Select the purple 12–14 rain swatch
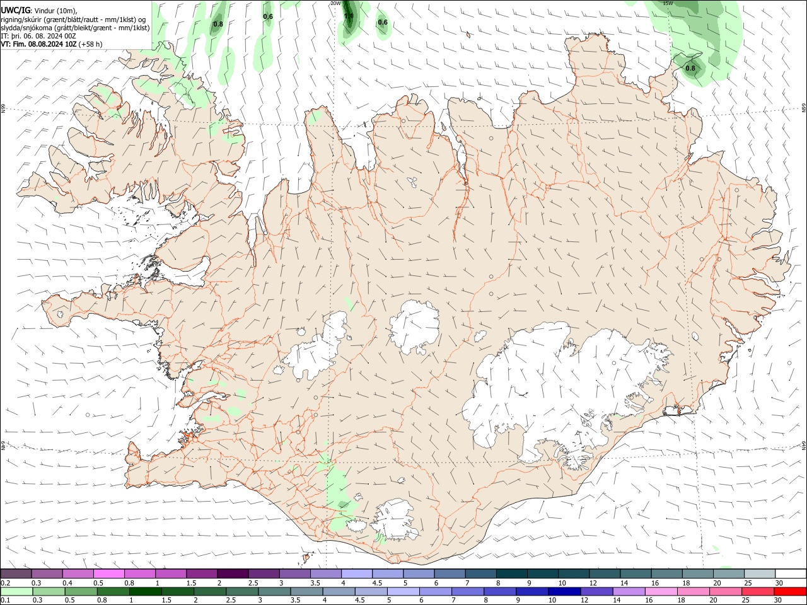The image size is (807, 605). (x=596, y=592)
